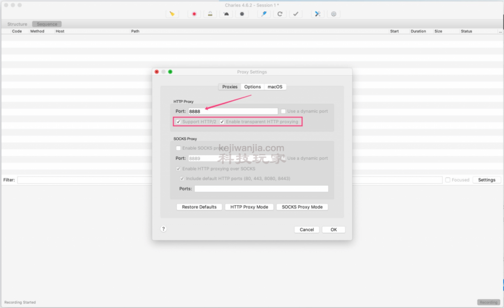The image size is (504, 308).
Task: Toggle the red record button in toolbar
Action: (194, 14)
